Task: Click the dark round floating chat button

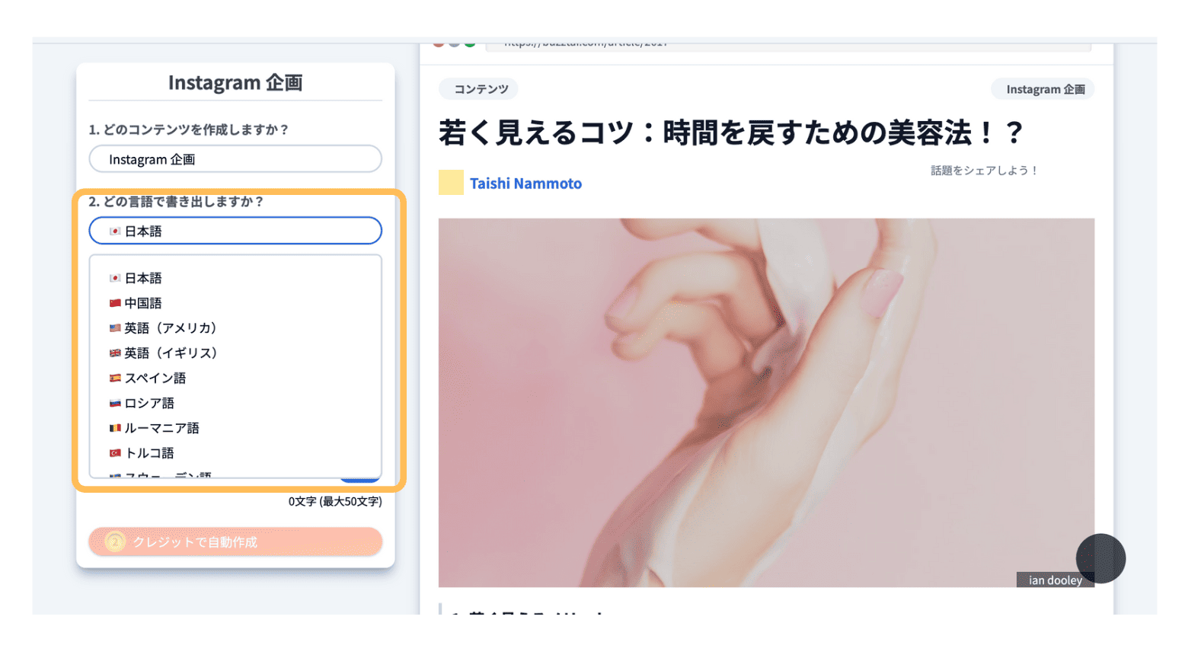Action: click(x=1100, y=559)
